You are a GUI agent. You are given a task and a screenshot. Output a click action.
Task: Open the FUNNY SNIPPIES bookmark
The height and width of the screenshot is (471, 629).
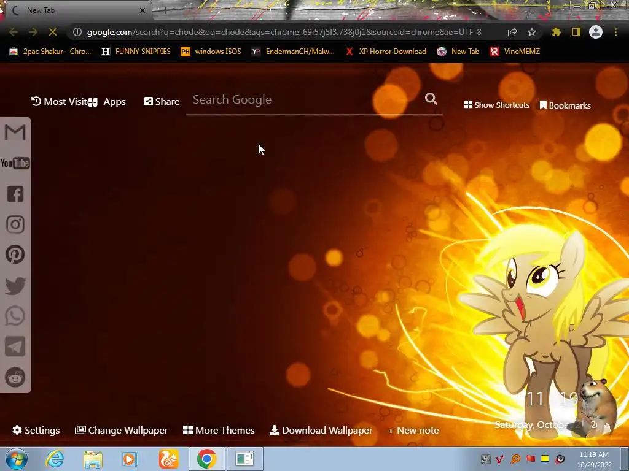click(x=136, y=52)
